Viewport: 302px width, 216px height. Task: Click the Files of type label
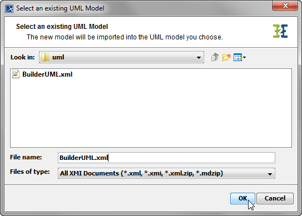pyautogui.click(x=30, y=172)
